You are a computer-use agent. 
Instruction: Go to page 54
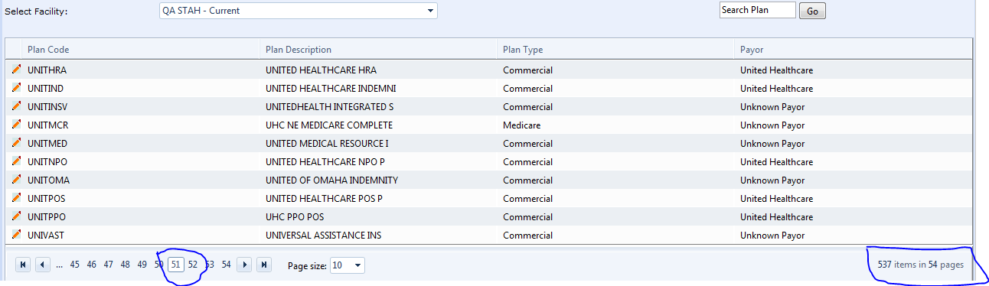pyautogui.click(x=226, y=265)
